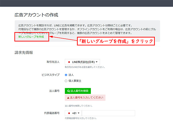The width and height of the screenshot is (173, 122).
Task: Choose the 個人事業主 radio button
Action: click(66, 81)
